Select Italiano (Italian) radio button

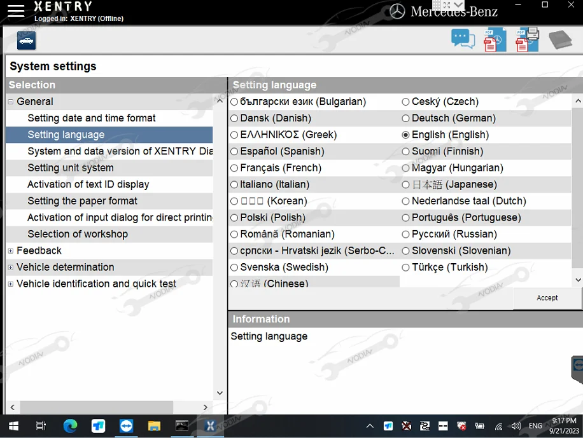234,184
